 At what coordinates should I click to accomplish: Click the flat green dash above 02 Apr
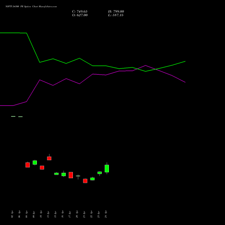click(x=13, y=117)
